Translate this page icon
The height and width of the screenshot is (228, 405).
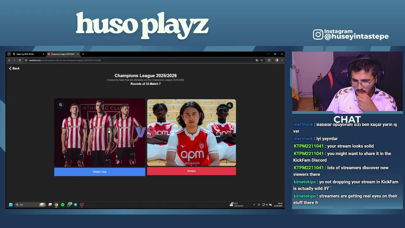point(257,60)
